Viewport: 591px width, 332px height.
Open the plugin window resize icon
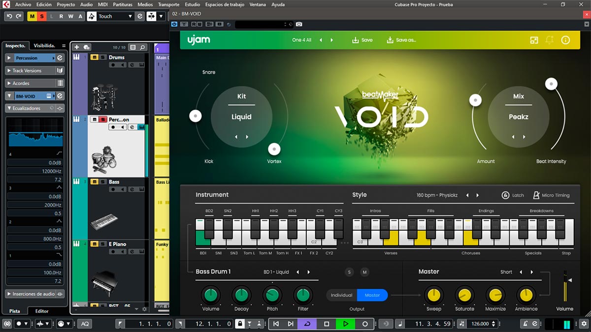(x=534, y=40)
